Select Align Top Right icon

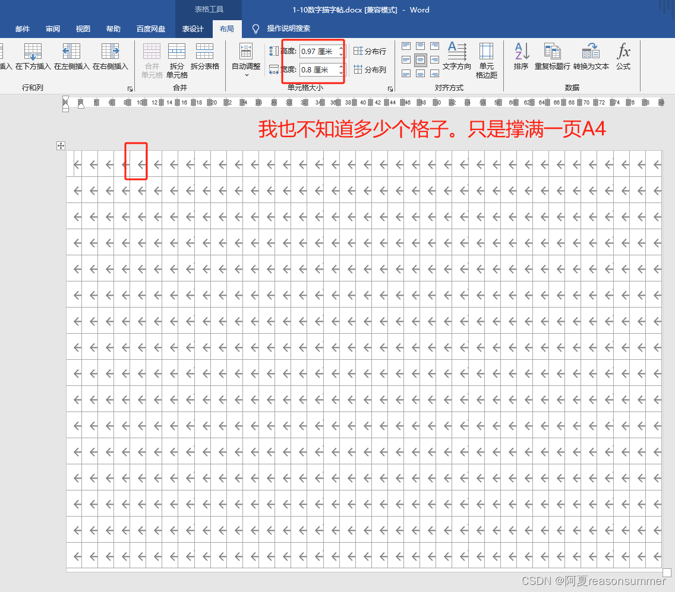click(435, 46)
